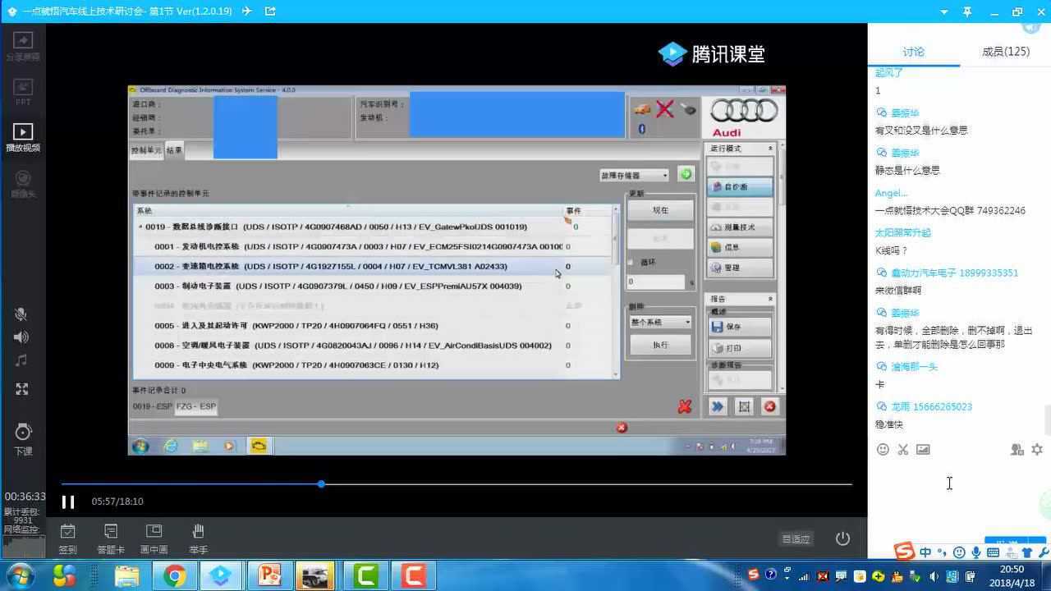
Task: Open chat settings gear icon
Action: [1037, 449]
